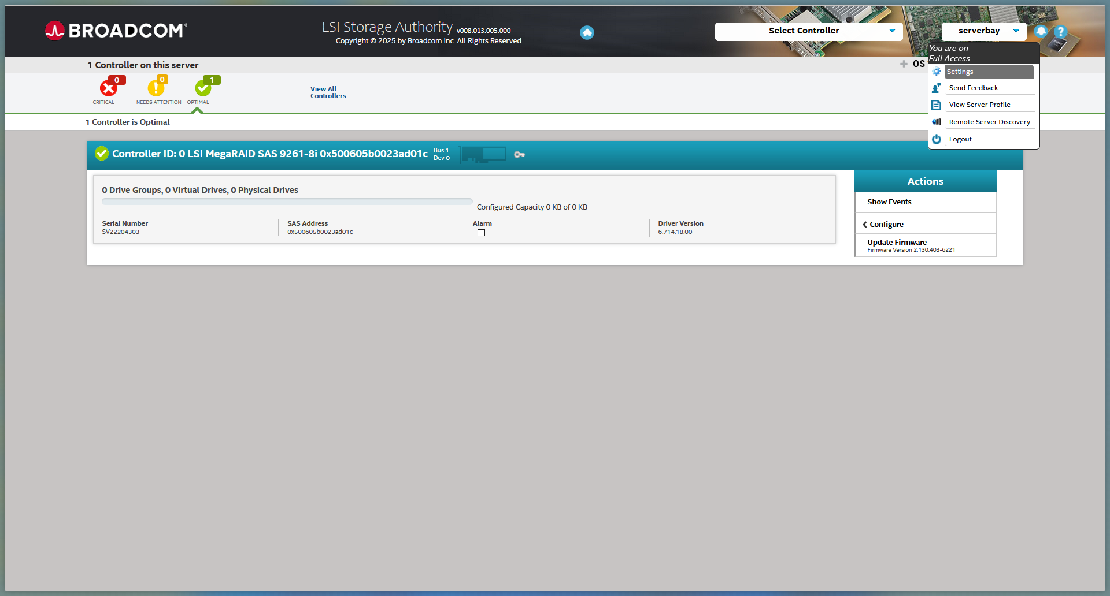Viewport: 1110px width, 596px height.
Task: Choose Settings from the user menu
Action: [989, 72]
